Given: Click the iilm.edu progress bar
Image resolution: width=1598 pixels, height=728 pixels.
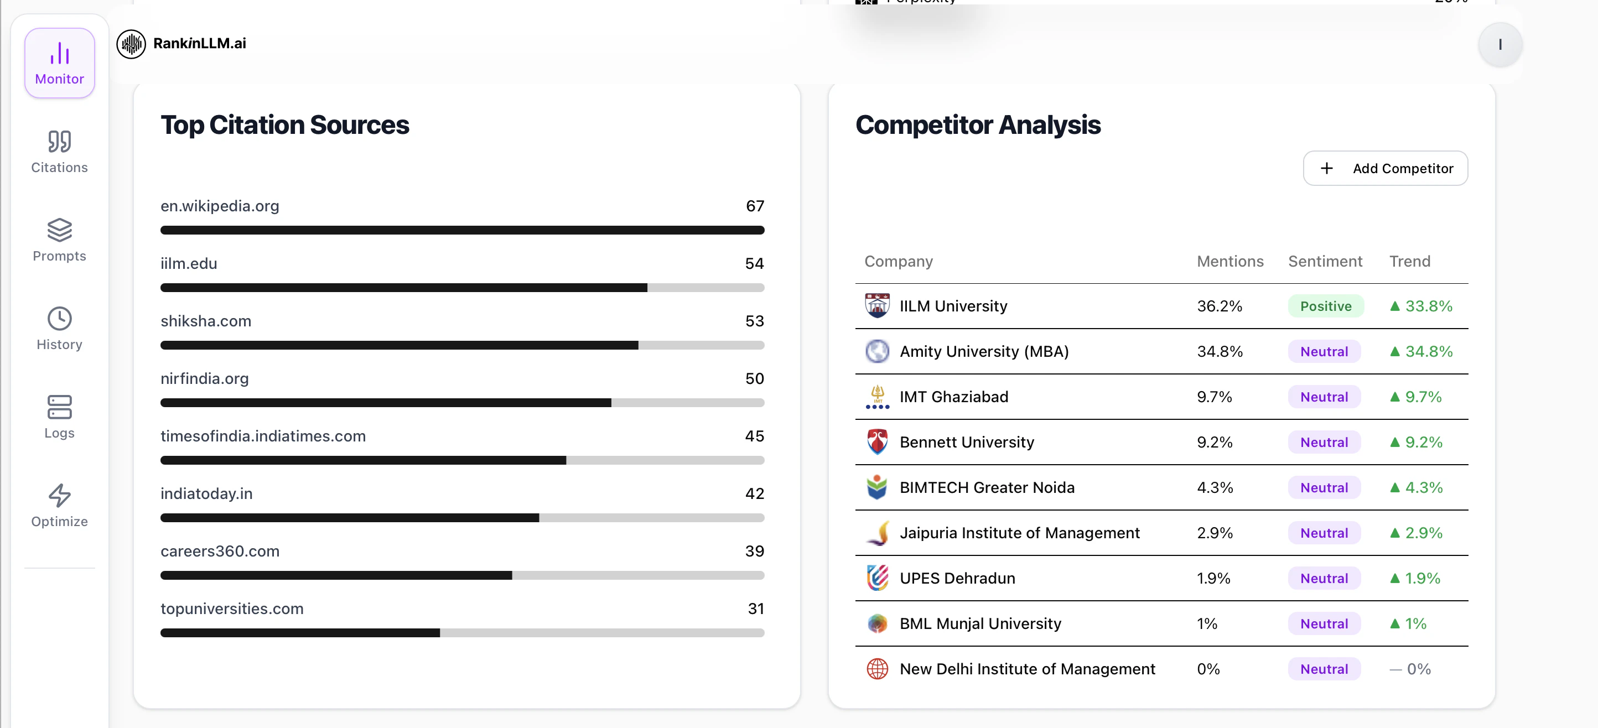Looking at the screenshot, I should [462, 288].
